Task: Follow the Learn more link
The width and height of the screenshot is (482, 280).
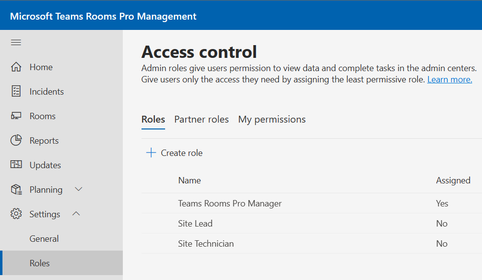Action: 450,79
